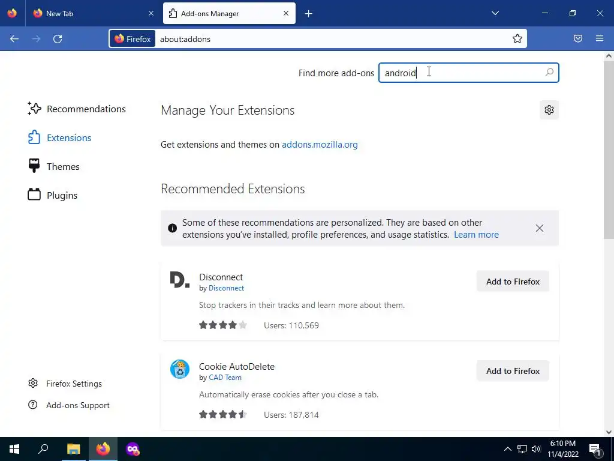Select the Add-ons Manager tab
This screenshot has width=614, height=461.
pyautogui.click(x=229, y=13)
